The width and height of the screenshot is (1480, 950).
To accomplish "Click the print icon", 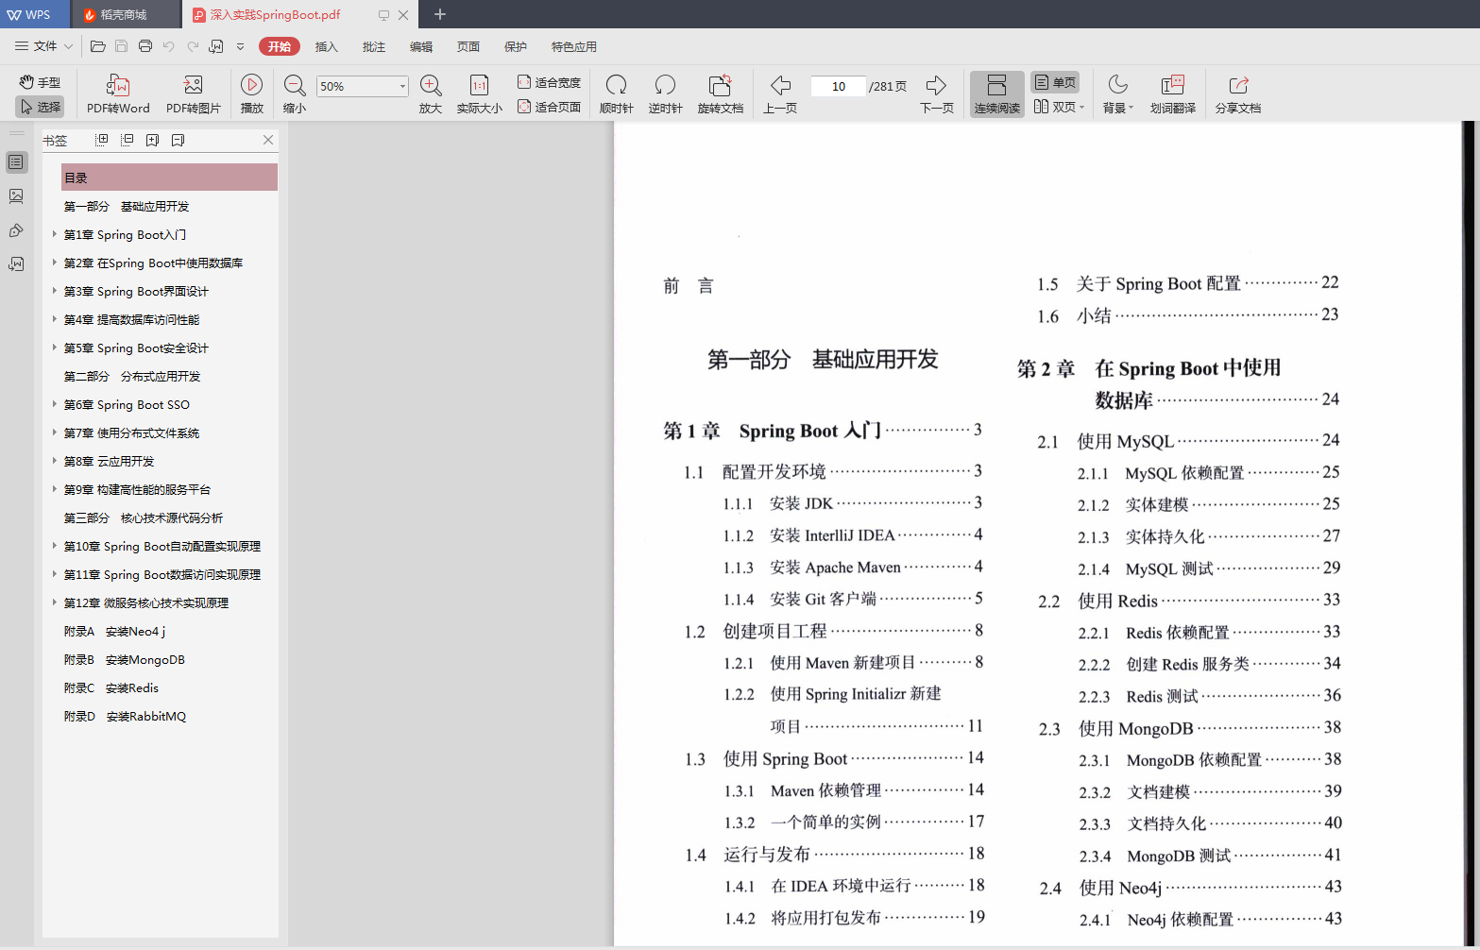I will 145,46.
